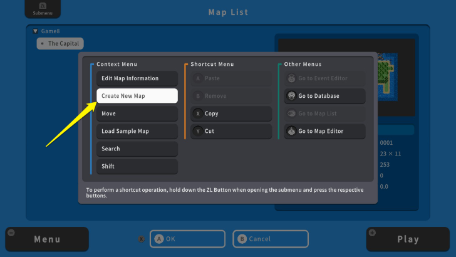Select the Cut shortcut
Image resolution: width=456 pixels, height=257 pixels.
tap(231, 131)
